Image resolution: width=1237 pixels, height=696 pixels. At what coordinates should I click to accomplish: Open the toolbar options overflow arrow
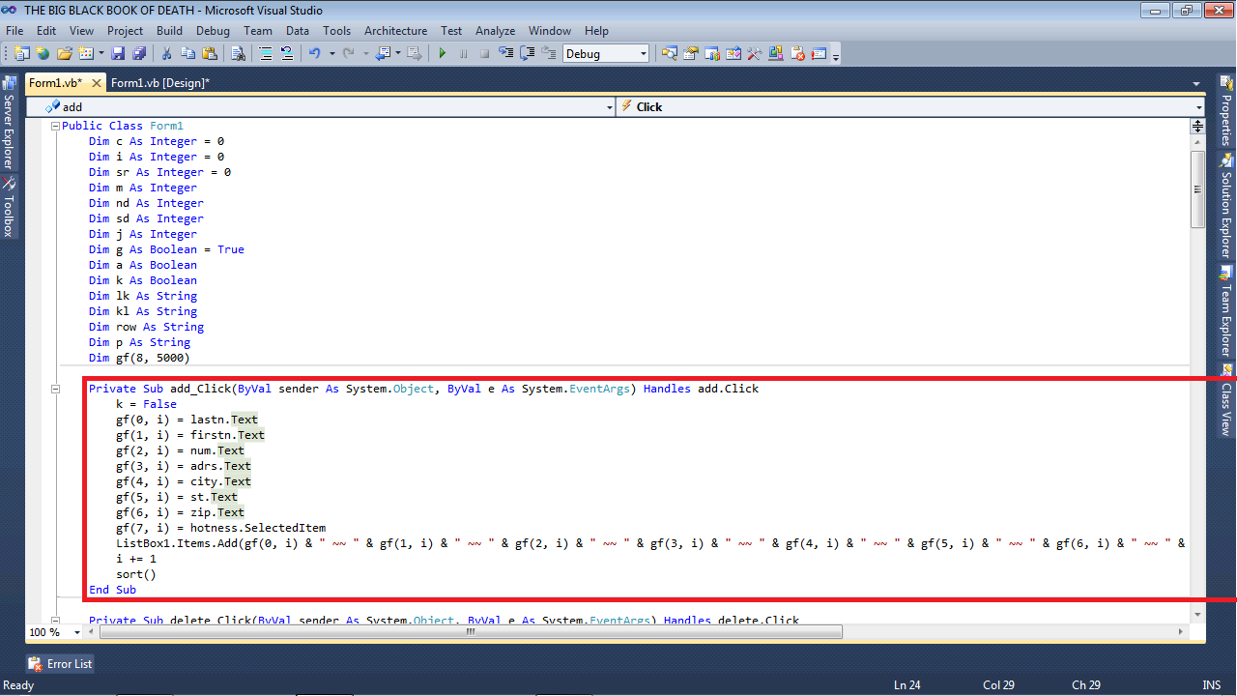(x=836, y=55)
